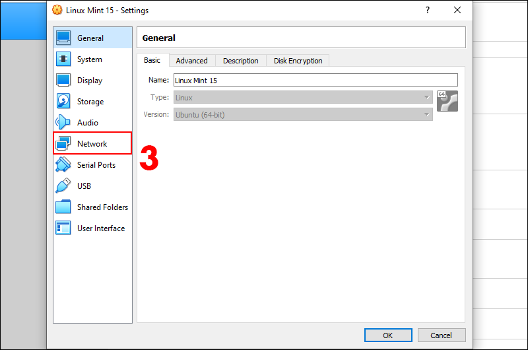The width and height of the screenshot is (528, 350).
Task: Select Network in the settings list
Action: tap(92, 143)
